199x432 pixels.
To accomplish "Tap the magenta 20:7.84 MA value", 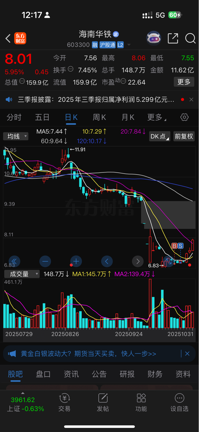I will (x=133, y=132).
